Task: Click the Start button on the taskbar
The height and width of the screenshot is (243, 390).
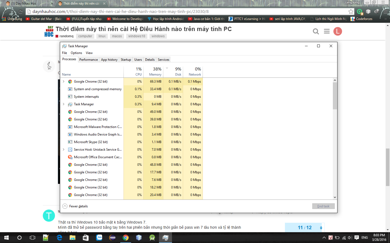Action: pos(6,238)
